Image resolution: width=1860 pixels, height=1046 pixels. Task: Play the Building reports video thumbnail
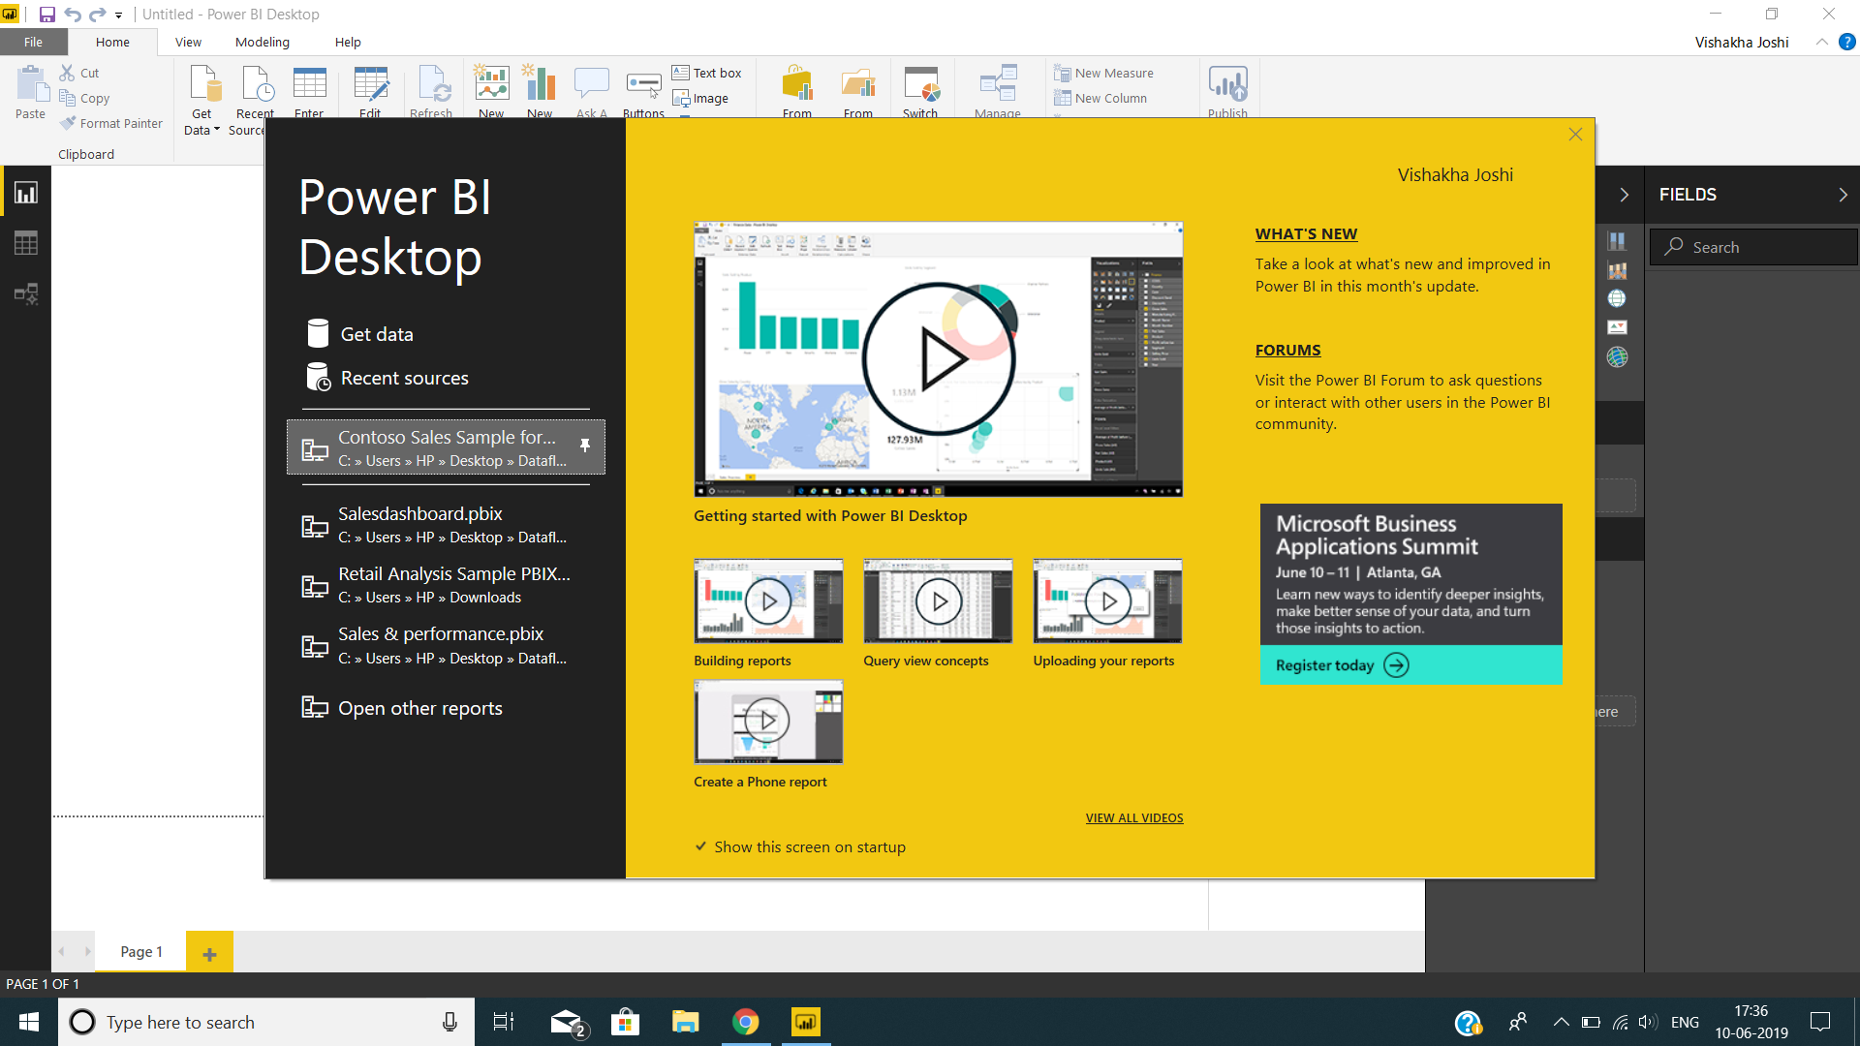tap(768, 601)
